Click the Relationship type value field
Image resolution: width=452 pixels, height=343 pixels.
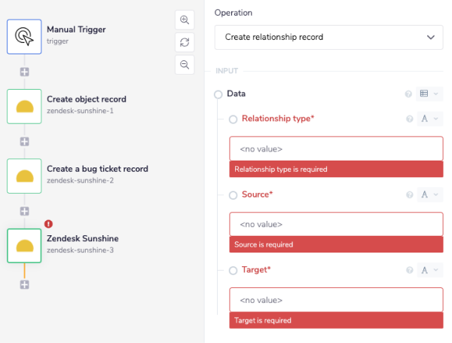pos(336,149)
